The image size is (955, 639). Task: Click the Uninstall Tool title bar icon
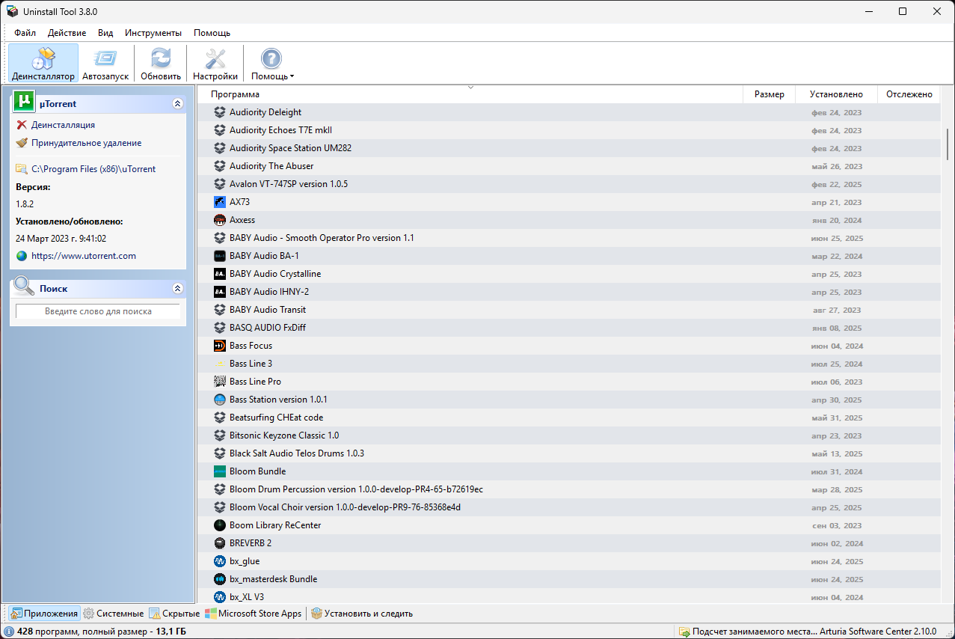click(x=12, y=11)
